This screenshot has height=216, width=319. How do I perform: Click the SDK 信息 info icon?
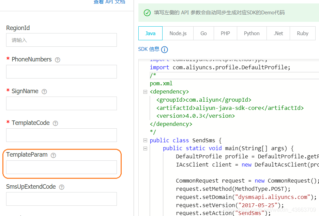click(164, 49)
